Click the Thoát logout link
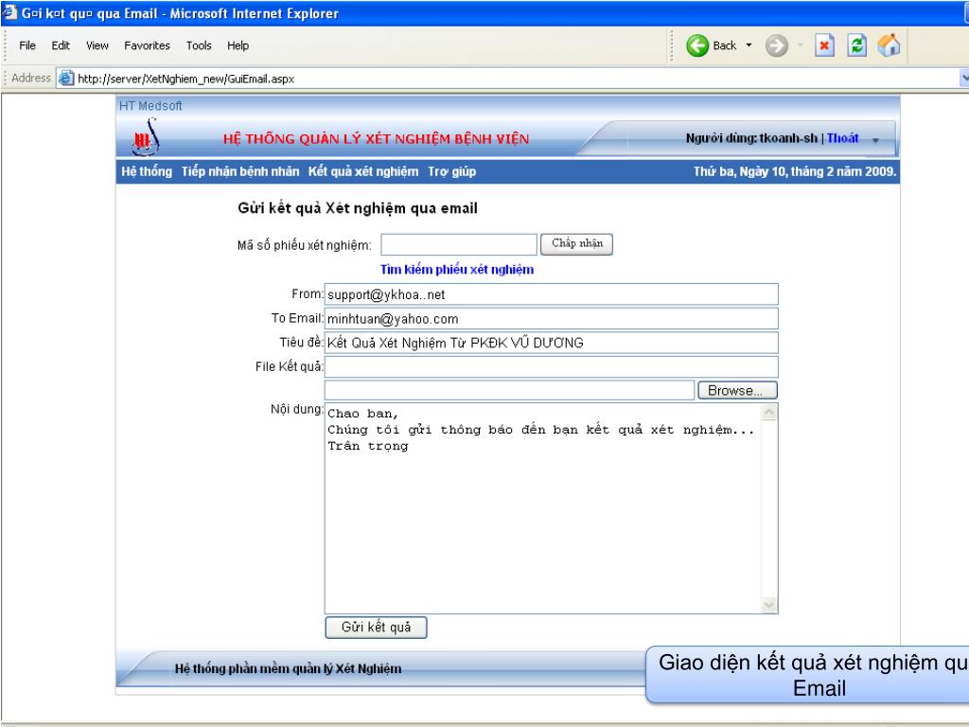969x727 pixels. pos(842,138)
